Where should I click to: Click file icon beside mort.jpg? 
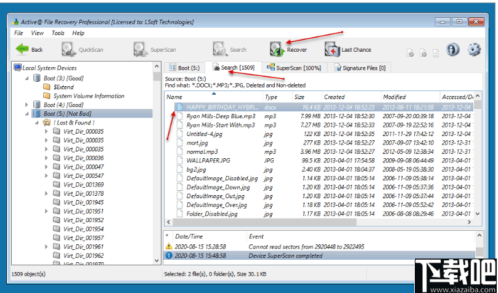click(180, 143)
